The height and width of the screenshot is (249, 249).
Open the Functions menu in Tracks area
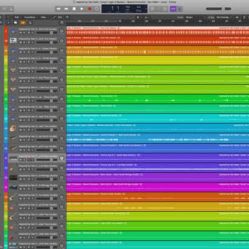[x=30, y=17]
